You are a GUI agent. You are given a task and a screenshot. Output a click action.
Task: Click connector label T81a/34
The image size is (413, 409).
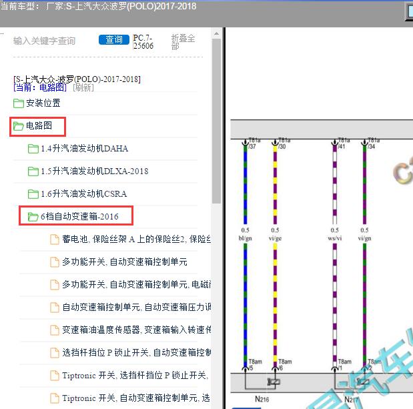pyautogui.click(x=374, y=143)
